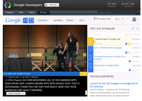Image resolution: width=142 pixels, height=101 pixels.
Task: Open the Feed channel tab
Action: pos(21,12)
